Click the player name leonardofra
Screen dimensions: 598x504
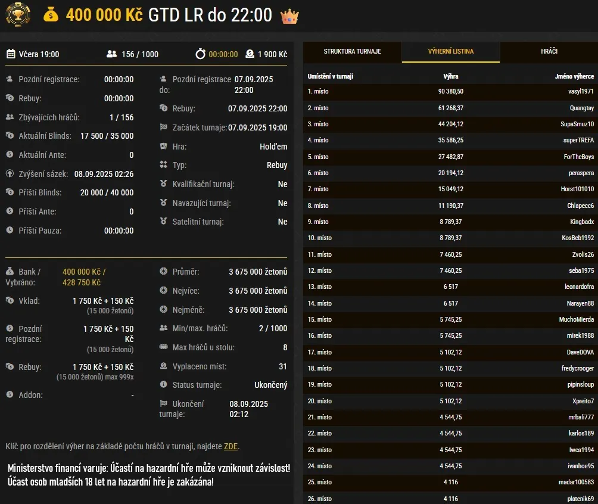pyautogui.click(x=580, y=287)
